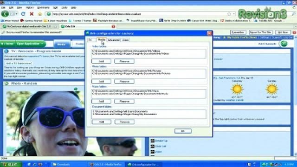Stop loading with the red X icon
297x167 pixels.
point(32,14)
